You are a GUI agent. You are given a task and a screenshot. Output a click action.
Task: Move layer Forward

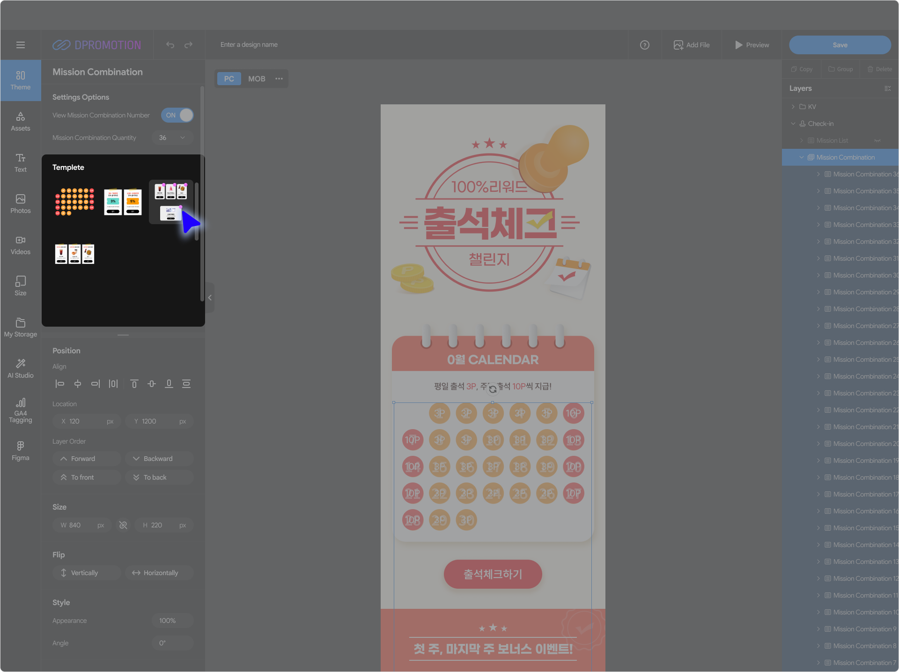[x=87, y=459]
